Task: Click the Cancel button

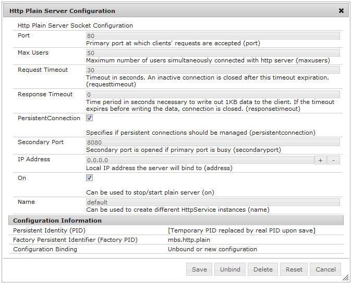Action: 325,269
